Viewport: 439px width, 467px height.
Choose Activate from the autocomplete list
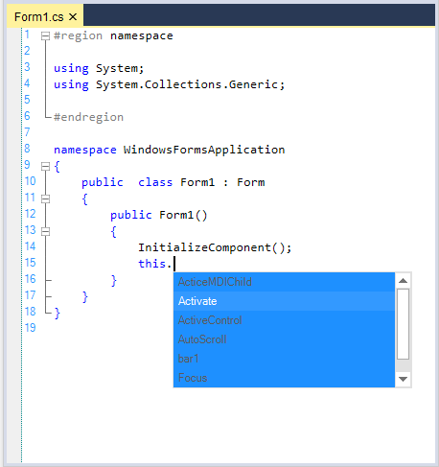(284, 301)
